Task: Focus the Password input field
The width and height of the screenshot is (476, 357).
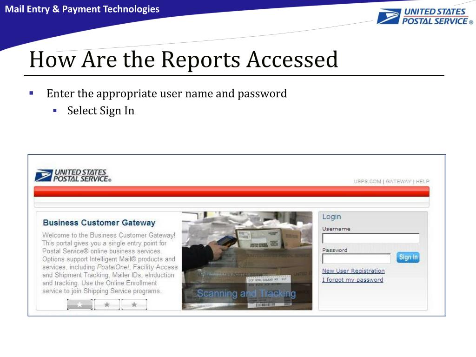Action: coord(357,258)
